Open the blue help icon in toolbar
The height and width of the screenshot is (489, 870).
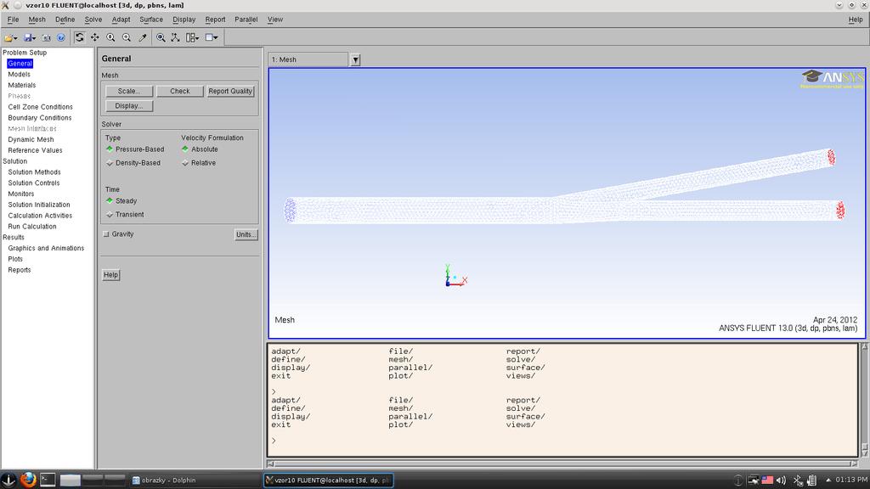pos(61,37)
